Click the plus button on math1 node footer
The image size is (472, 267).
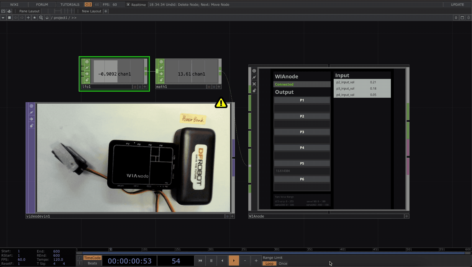[219, 87]
